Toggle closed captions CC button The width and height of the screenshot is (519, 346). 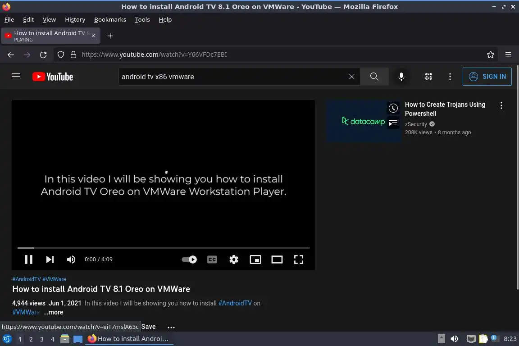pyautogui.click(x=212, y=259)
